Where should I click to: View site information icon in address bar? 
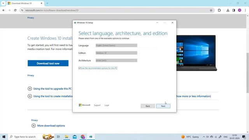[22, 10]
